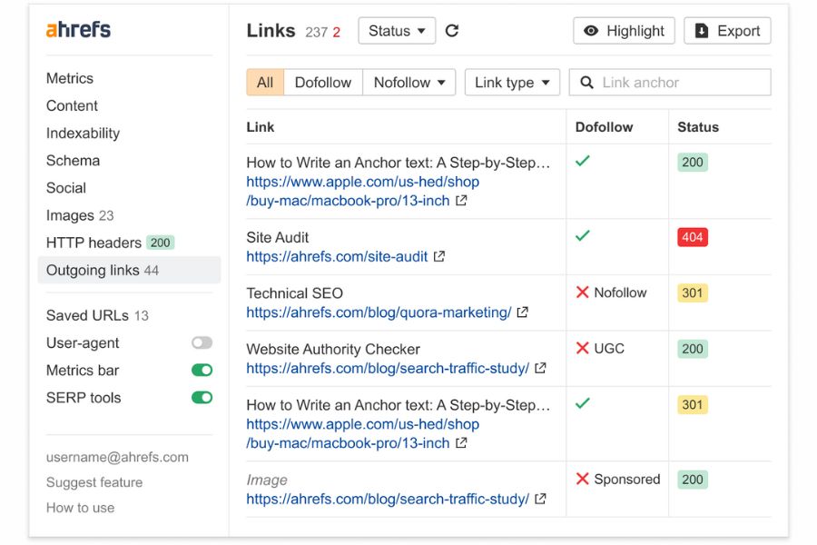Image resolution: width=817 pixels, height=545 pixels.
Task: Open external icon of second apple.com 301 link
Action: (x=461, y=442)
